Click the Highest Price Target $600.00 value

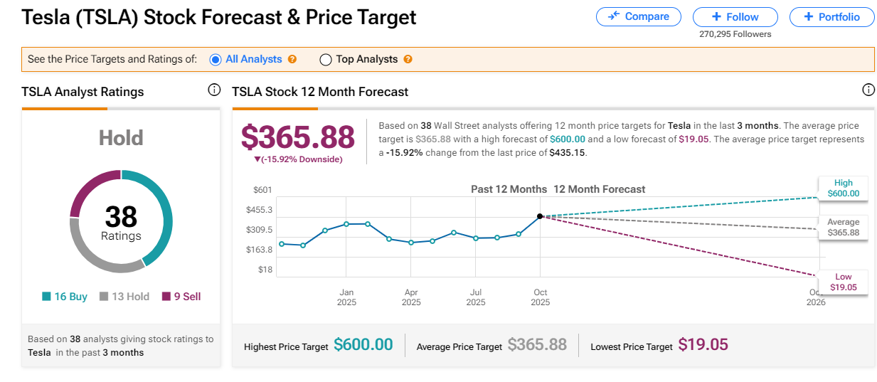[x=363, y=345]
